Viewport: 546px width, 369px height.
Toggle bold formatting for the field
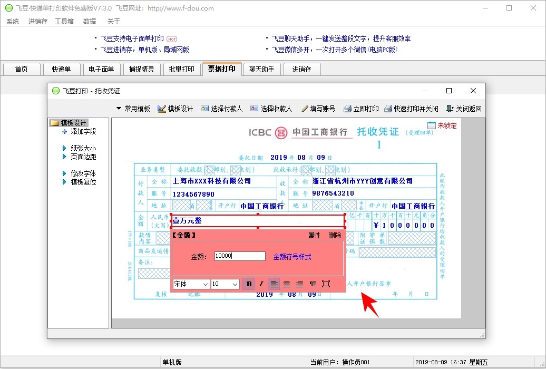249,284
